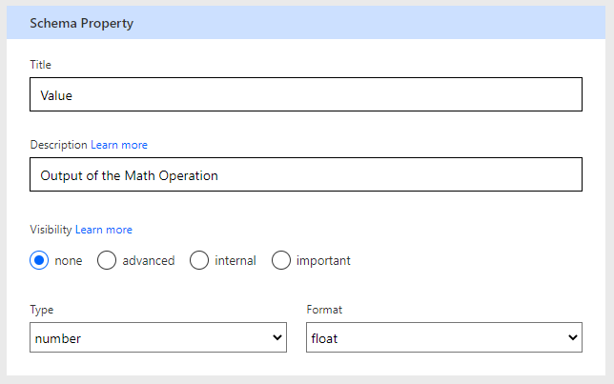Open Learn more link beside Visibility

pyautogui.click(x=104, y=230)
